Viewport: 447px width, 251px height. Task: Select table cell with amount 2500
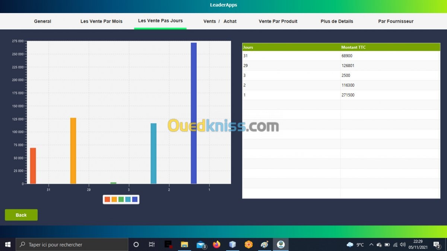(390, 75)
